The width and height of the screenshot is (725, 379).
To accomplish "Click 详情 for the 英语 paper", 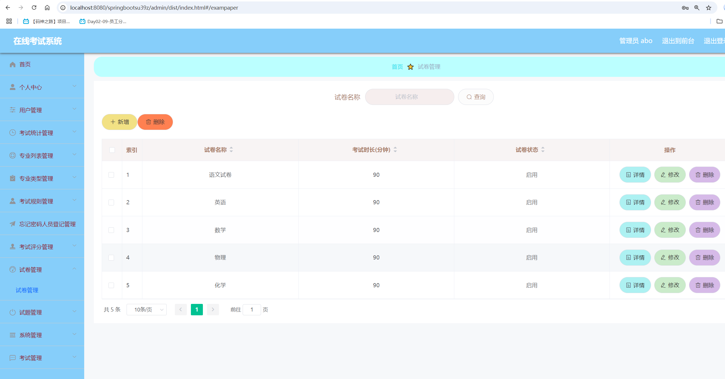I will (635, 202).
